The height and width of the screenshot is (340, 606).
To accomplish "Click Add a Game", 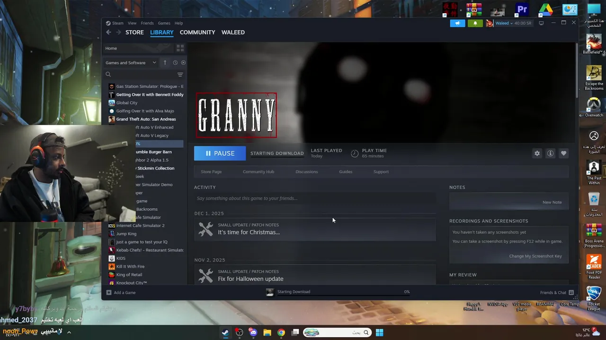I will coord(121,293).
